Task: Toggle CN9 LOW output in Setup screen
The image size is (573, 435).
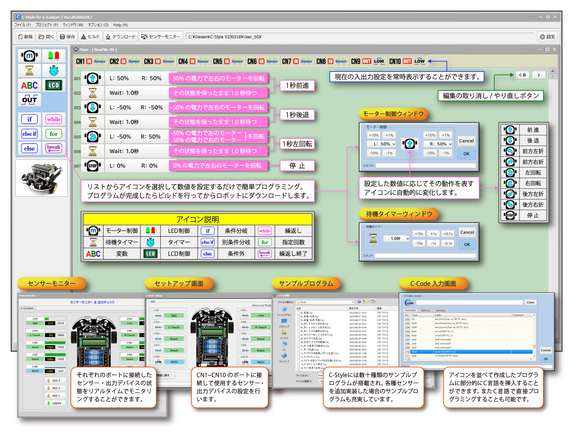Action: (158, 362)
